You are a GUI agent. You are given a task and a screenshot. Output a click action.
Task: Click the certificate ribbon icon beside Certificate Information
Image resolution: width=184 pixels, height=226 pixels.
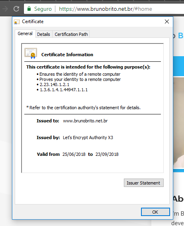click(31, 53)
